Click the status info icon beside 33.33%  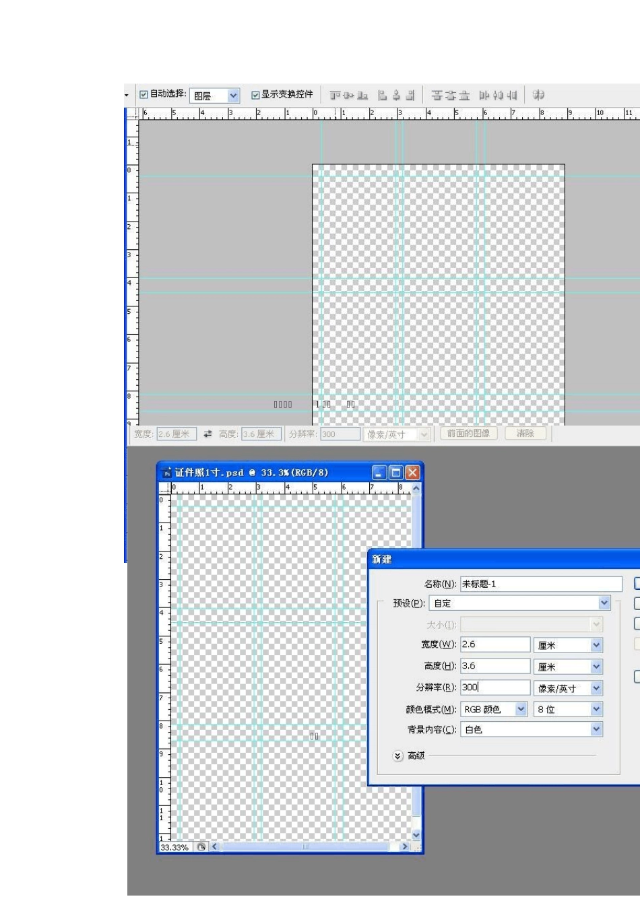click(201, 847)
